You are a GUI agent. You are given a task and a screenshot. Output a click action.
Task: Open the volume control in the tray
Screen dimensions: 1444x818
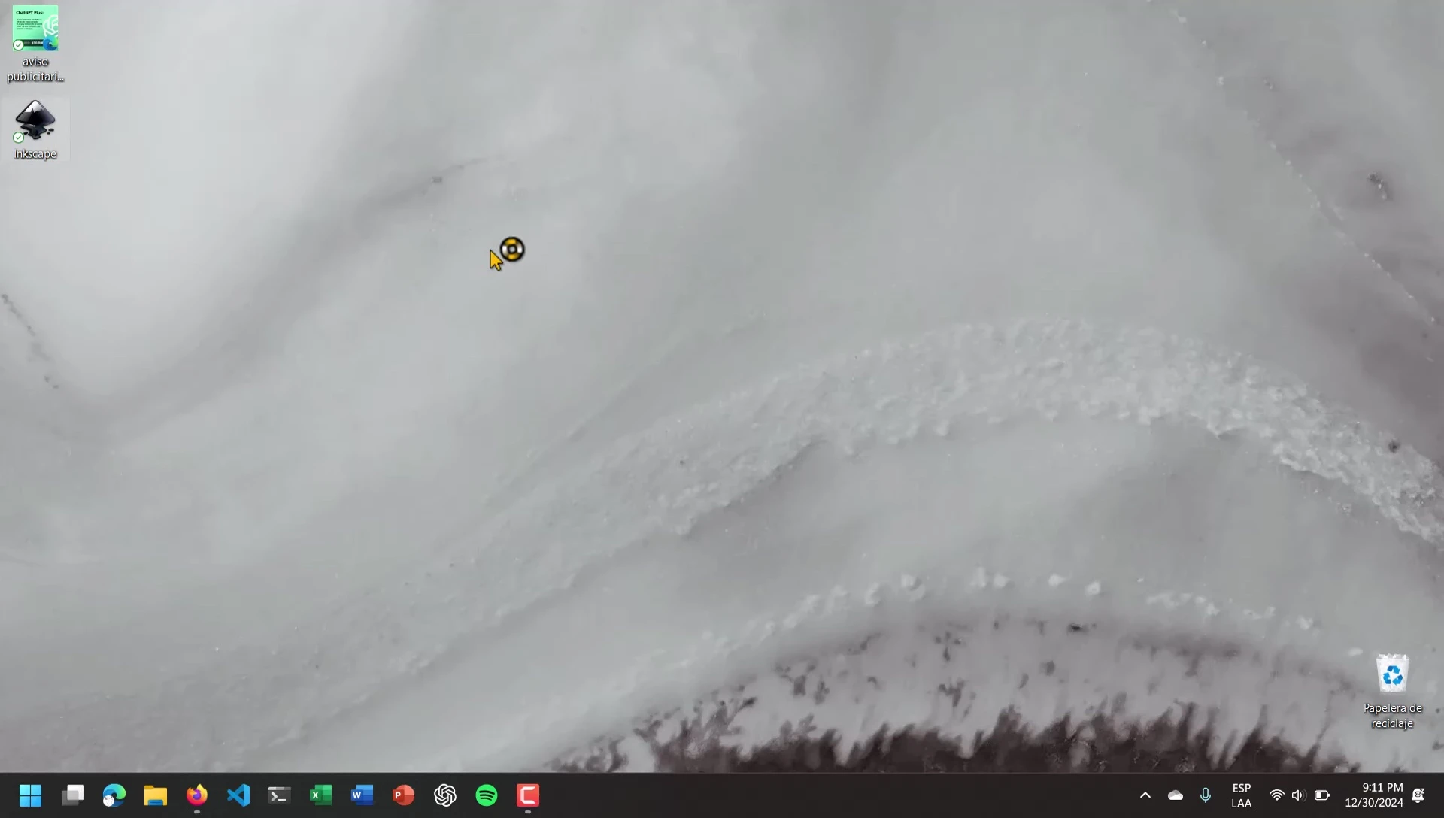tap(1298, 795)
